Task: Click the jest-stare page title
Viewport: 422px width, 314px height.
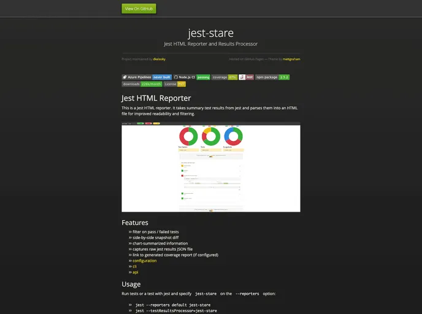Action: click(211, 33)
